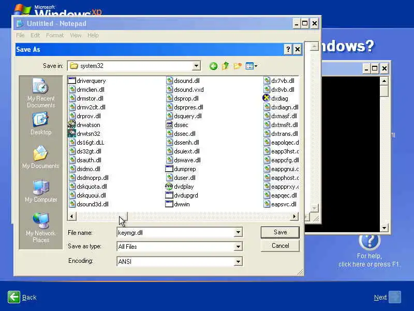Select the drwtsn32 application icon
The width and height of the screenshot is (414, 311).
[x=72, y=133]
